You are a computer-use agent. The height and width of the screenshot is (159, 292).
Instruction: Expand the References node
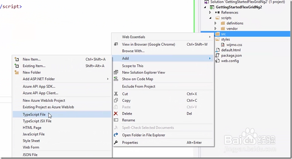tap(210, 13)
